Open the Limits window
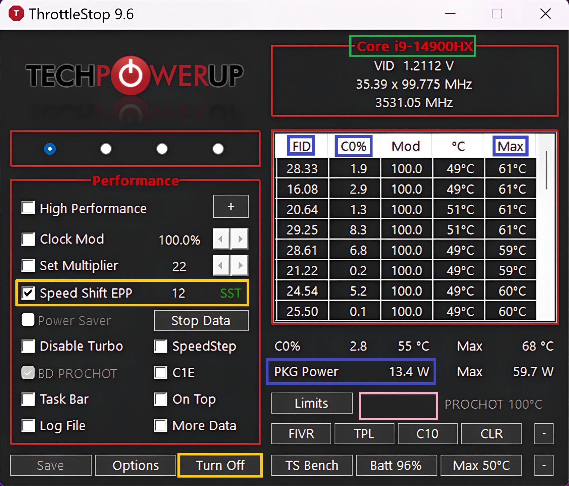 pyautogui.click(x=311, y=403)
